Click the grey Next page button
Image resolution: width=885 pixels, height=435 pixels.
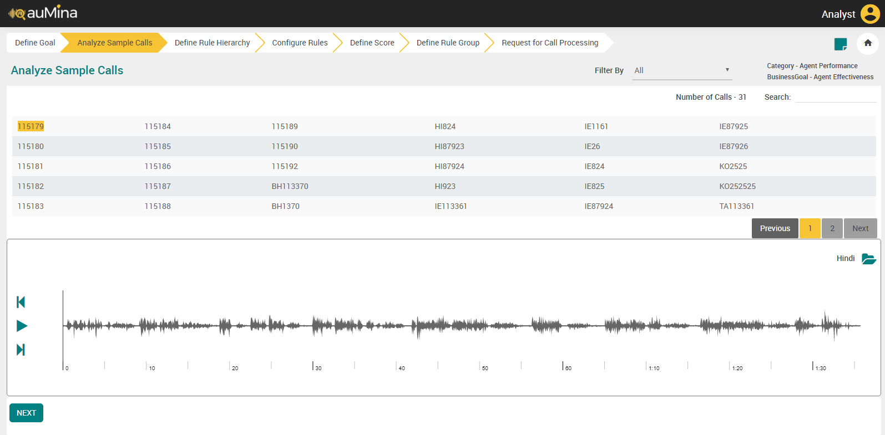coord(861,228)
